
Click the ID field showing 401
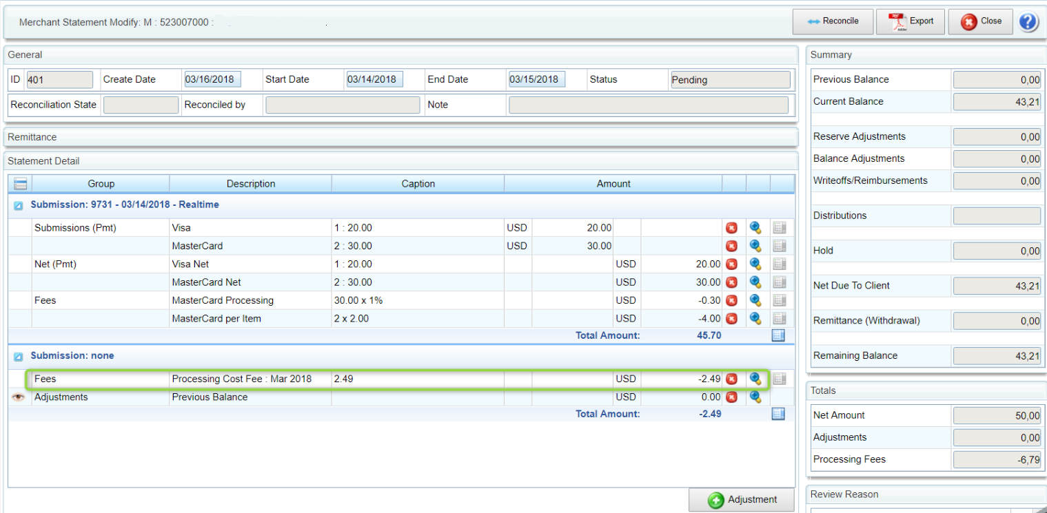coord(59,80)
